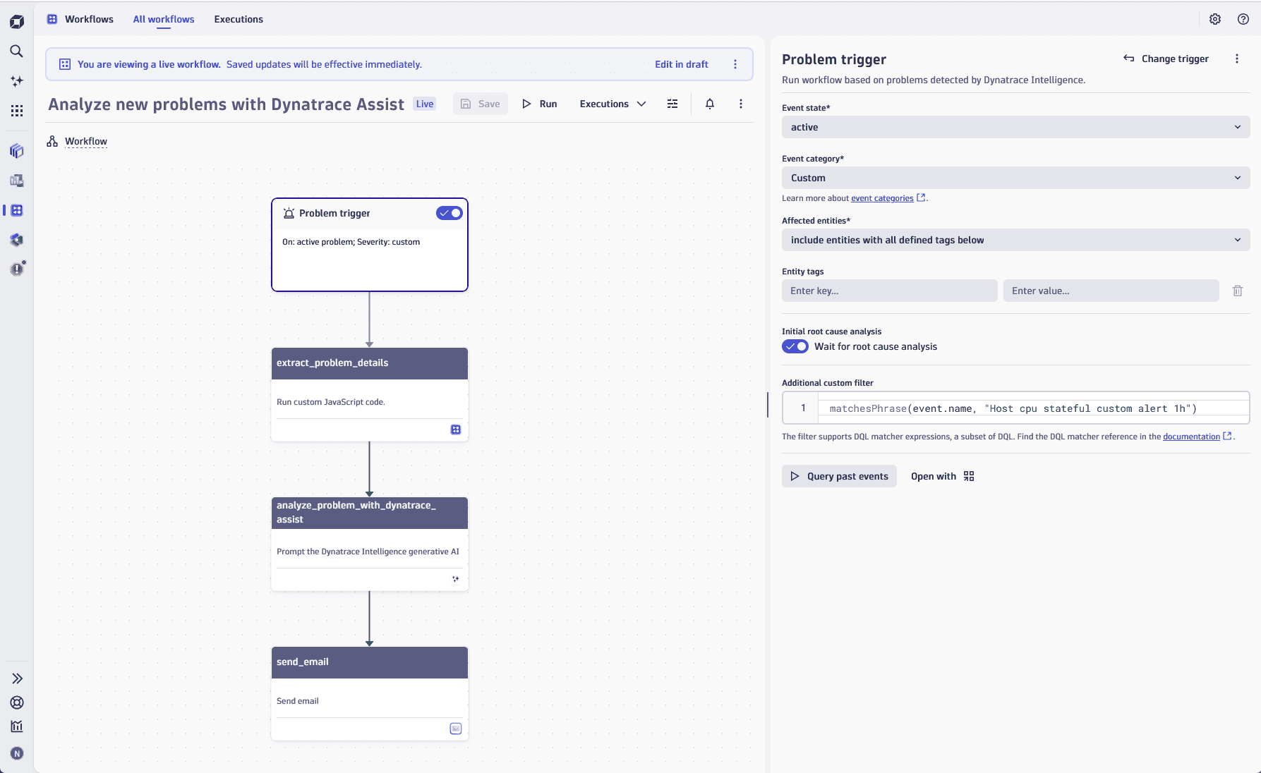
Task: Select the All workflows tab
Action: 164,19
